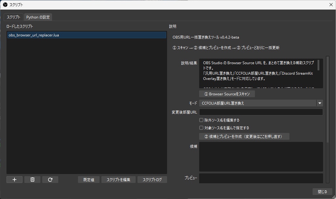This screenshot has width=336, height=199.
Task: Reload scripts with the refresh icon
Action: click(x=50, y=180)
